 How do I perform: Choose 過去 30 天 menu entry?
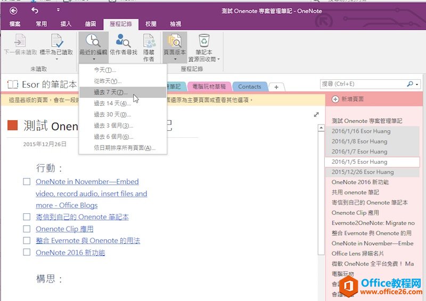click(x=123, y=114)
